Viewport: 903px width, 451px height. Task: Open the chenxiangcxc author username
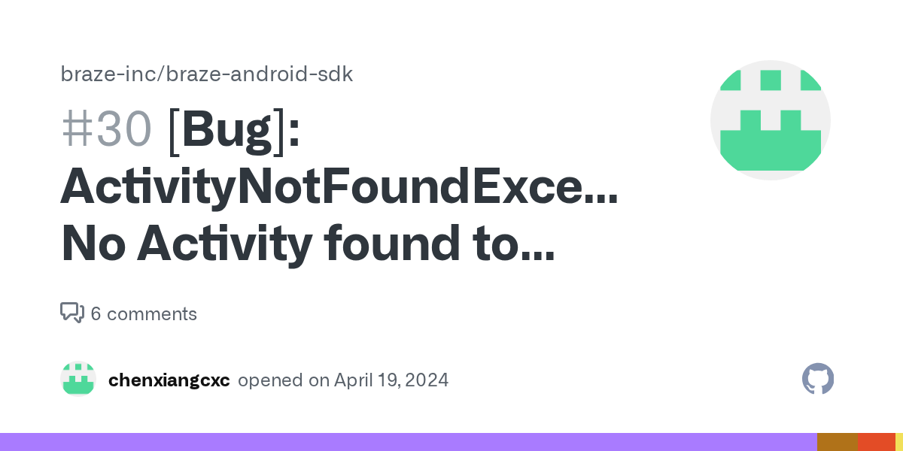[x=169, y=380]
